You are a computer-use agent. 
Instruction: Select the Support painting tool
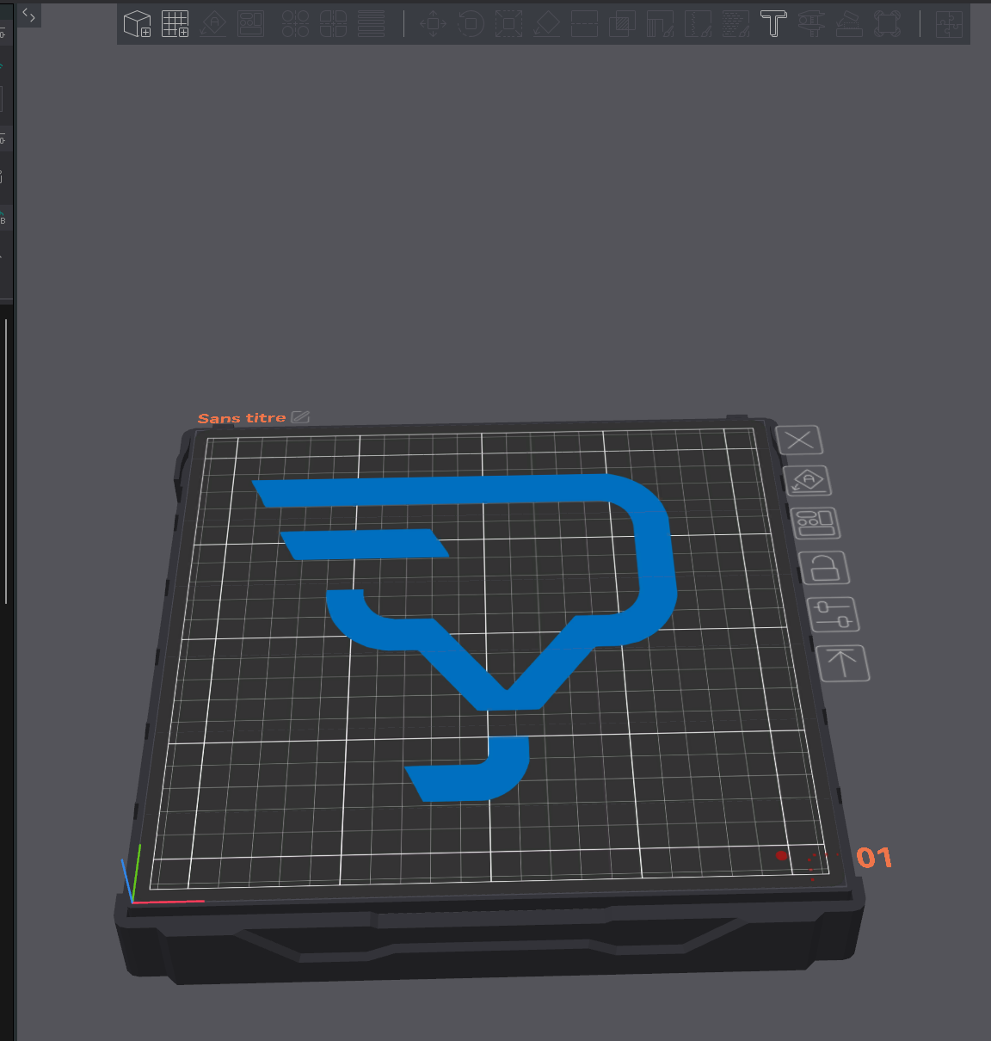[660, 23]
